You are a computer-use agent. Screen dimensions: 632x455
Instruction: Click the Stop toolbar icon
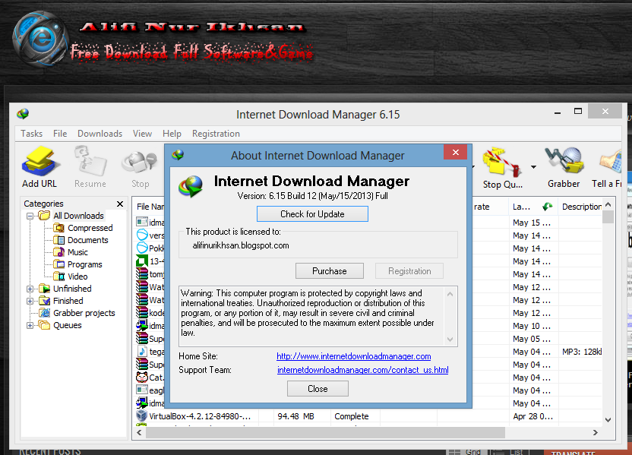click(140, 167)
